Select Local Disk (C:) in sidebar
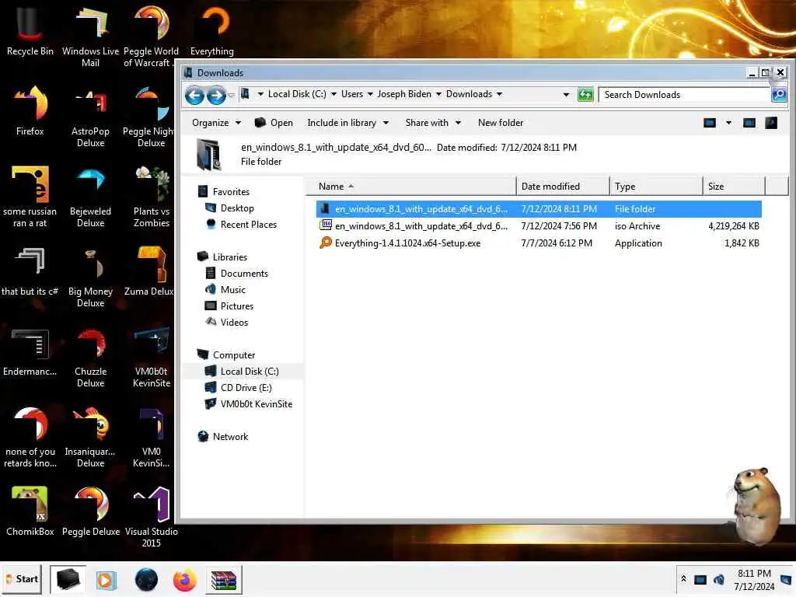Viewport: 796px width, 597px height. pos(243,372)
